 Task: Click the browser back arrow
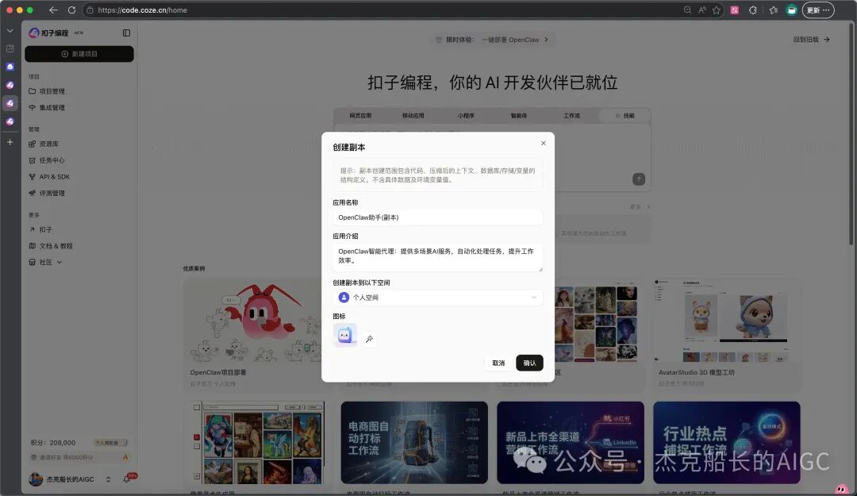click(x=53, y=10)
